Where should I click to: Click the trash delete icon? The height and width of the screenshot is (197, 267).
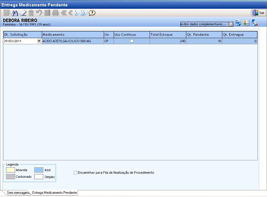coord(31,13)
